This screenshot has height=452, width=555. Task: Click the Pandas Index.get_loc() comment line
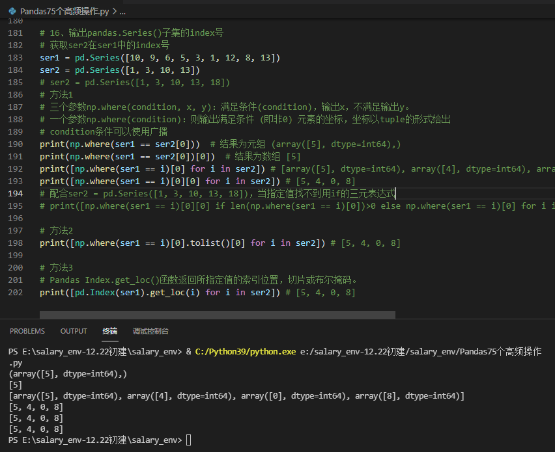(199, 280)
